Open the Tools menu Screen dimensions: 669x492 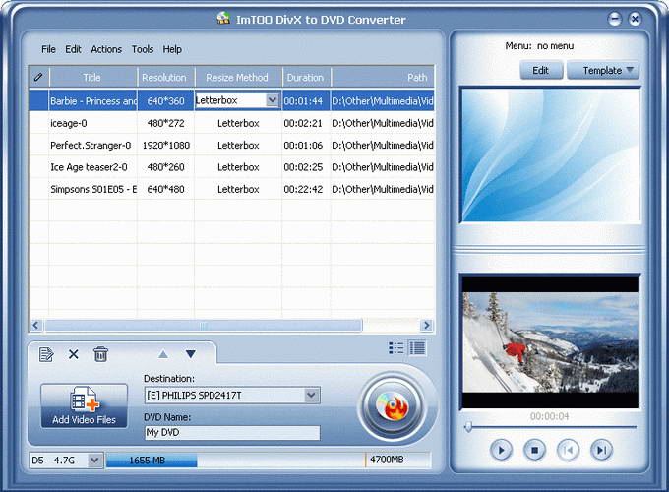click(143, 49)
